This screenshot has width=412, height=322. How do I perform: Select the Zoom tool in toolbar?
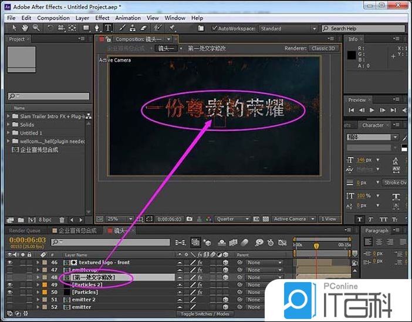36,28
